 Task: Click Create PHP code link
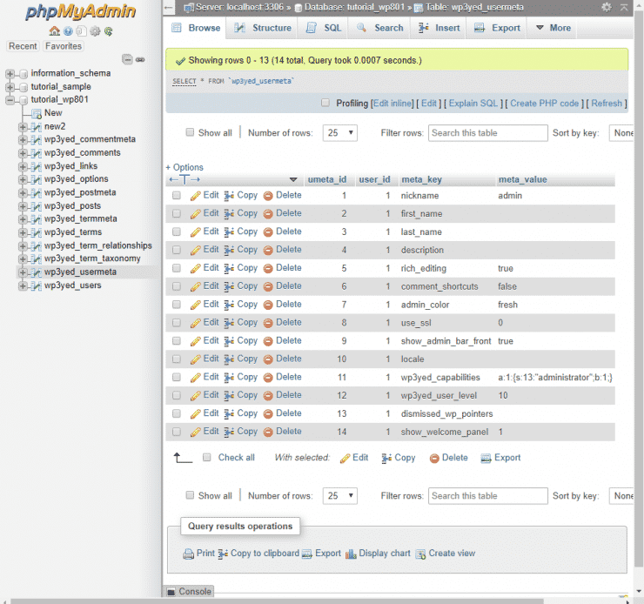point(544,104)
